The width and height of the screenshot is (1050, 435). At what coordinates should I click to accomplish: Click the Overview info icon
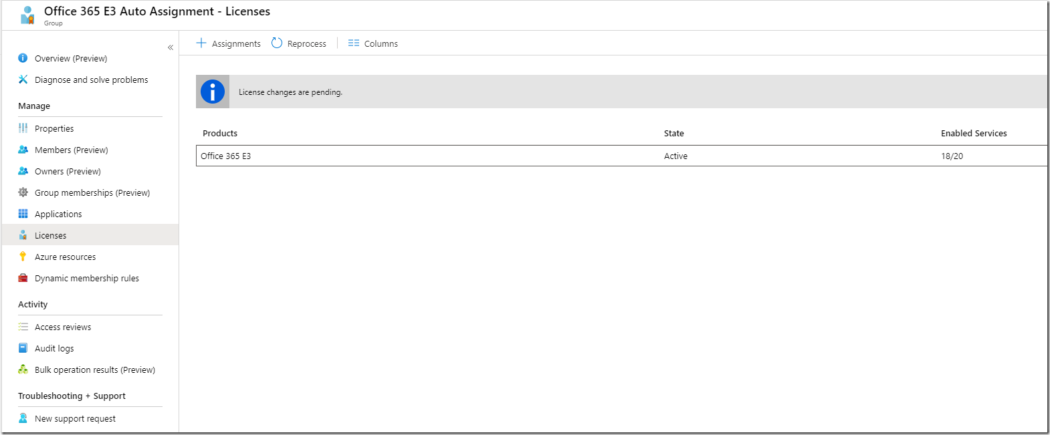(23, 58)
